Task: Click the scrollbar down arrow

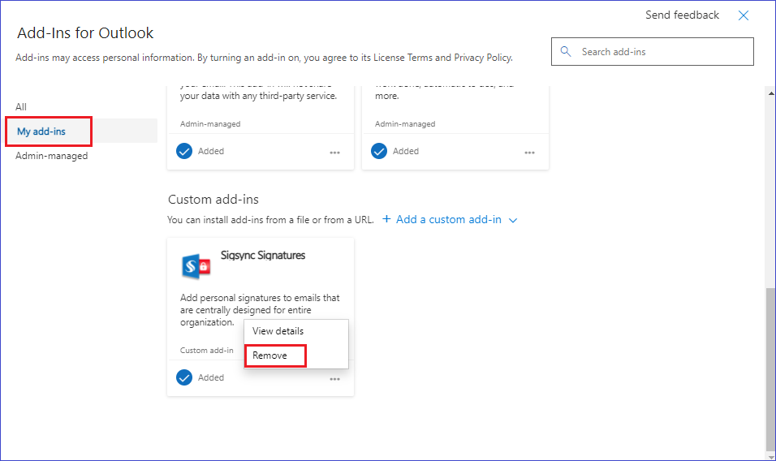Action: point(770,455)
